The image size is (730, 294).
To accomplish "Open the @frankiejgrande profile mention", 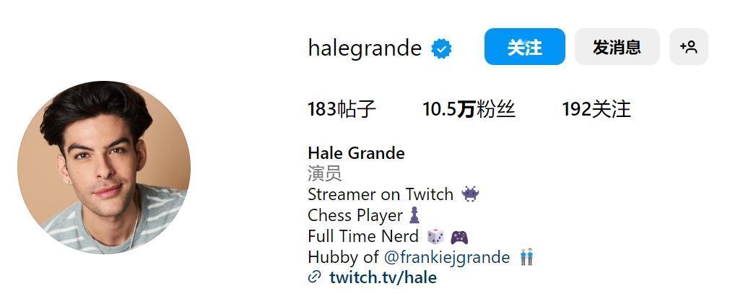I will pos(447,256).
